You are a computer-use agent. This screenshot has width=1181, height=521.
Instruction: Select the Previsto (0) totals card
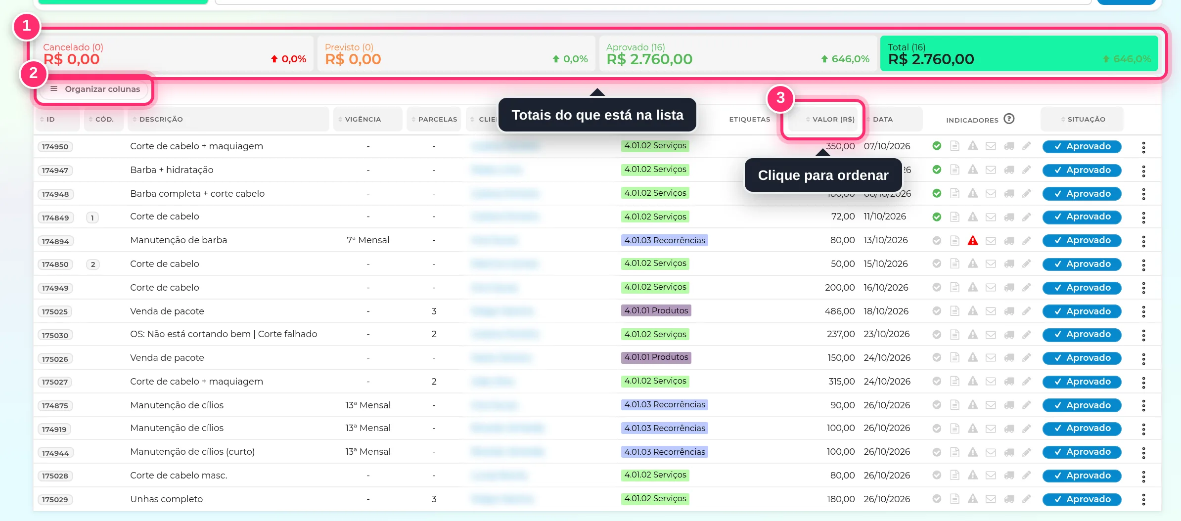[456, 53]
